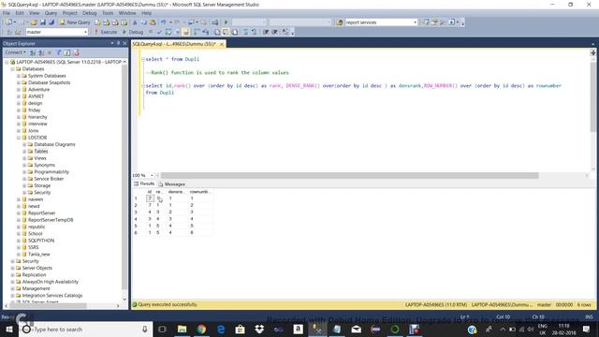Select AlwaysOn High Availability node
599x337 pixels.
(50, 282)
